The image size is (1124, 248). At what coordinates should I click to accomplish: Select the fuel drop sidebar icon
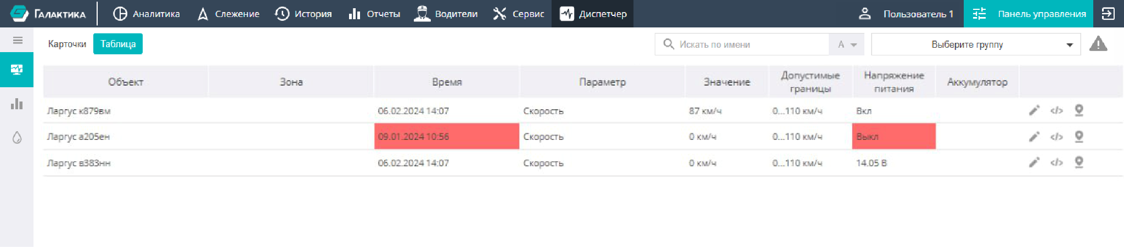(x=17, y=137)
